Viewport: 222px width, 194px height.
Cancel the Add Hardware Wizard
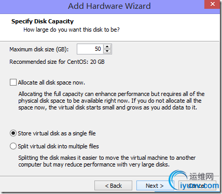pos(197,186)
